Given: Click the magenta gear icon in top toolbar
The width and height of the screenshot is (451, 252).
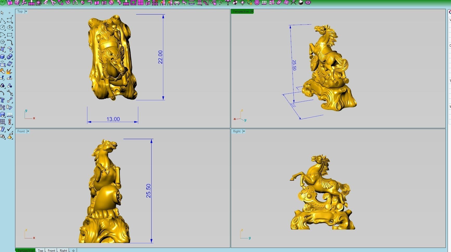Looking at the screenshot, I should pos(308,3).
